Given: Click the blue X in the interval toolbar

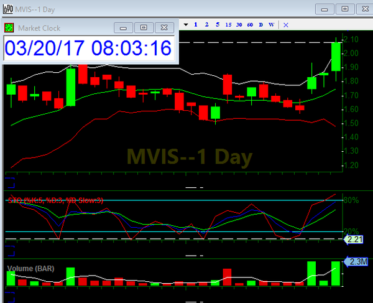Looking at the screenshot, I should coord(286,25).
